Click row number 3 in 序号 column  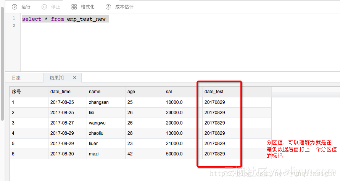pyautogui.click(x=29, y=123)
